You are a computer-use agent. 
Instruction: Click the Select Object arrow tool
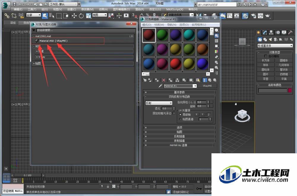45,16
